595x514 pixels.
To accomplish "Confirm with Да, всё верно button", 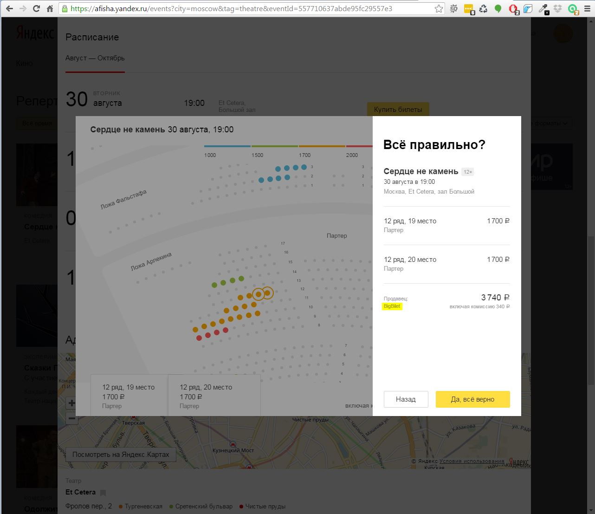I will [472, 399].
